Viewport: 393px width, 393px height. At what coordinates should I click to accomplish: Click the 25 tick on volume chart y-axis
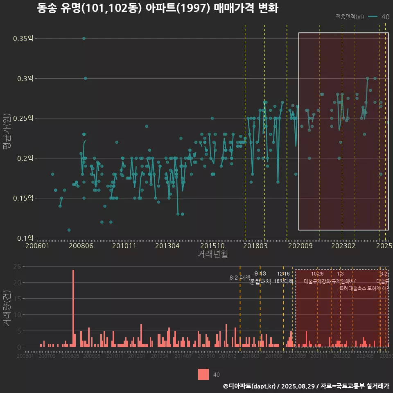(x=17, y=267)
